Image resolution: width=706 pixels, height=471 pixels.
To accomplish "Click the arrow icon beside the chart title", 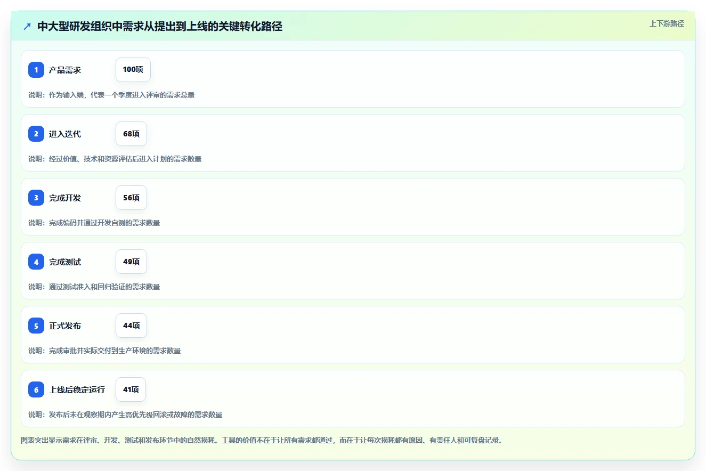I will (x=27, y=26).
